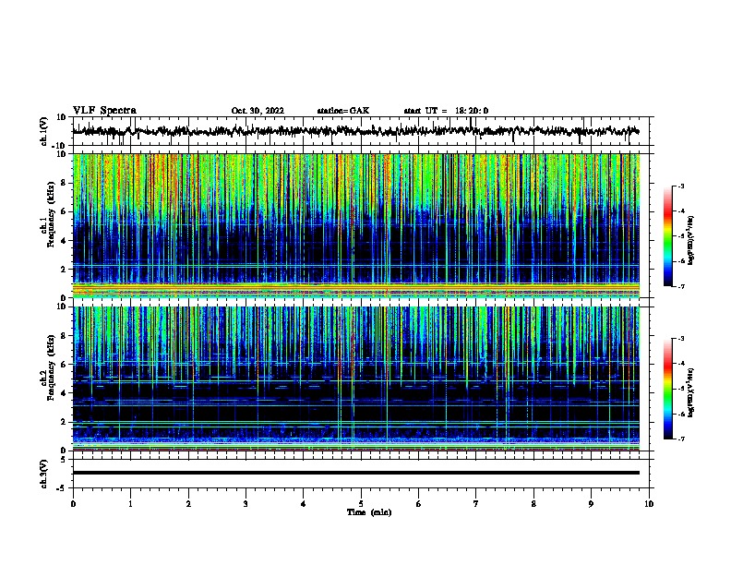Click the '3' tick on time axis
The width and height of the screenshot is (731, 565).
coord(246,504)
